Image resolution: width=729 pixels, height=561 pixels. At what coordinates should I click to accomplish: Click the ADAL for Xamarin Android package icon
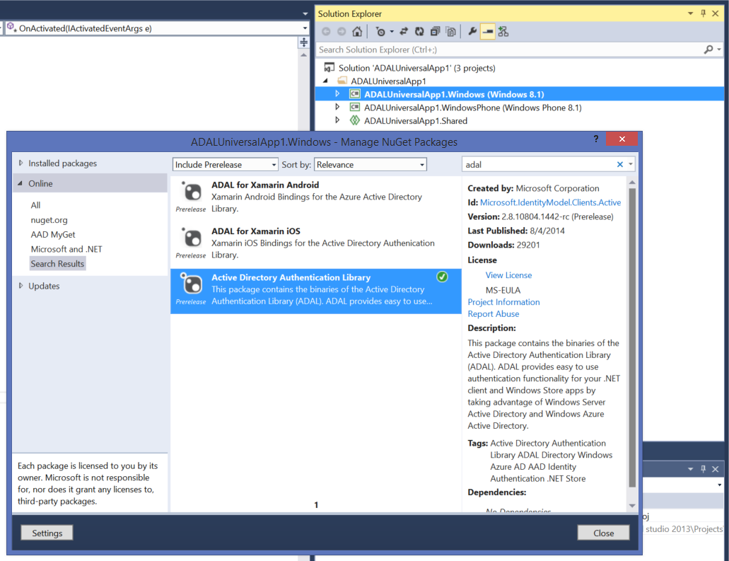pos(191,191)
